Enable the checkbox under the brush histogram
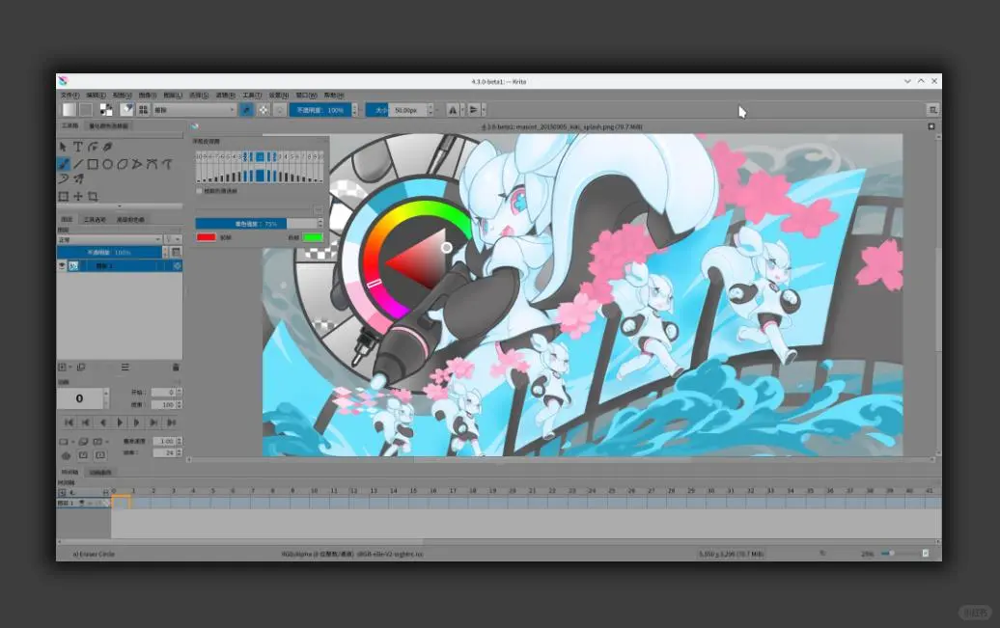The height and width of the screenshot is (628, 1000). tap(200, 191)
